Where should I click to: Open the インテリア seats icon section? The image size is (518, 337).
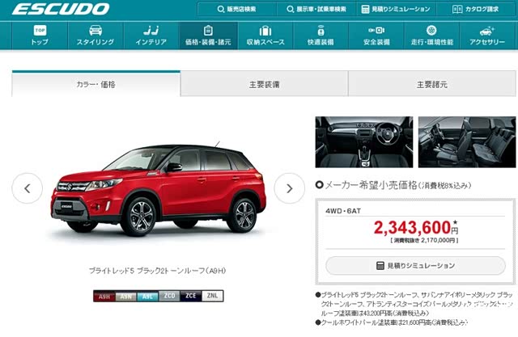pyautogui.click(x=151, y=36)
